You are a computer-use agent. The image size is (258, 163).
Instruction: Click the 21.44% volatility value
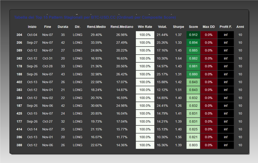[x=163, y=35]
